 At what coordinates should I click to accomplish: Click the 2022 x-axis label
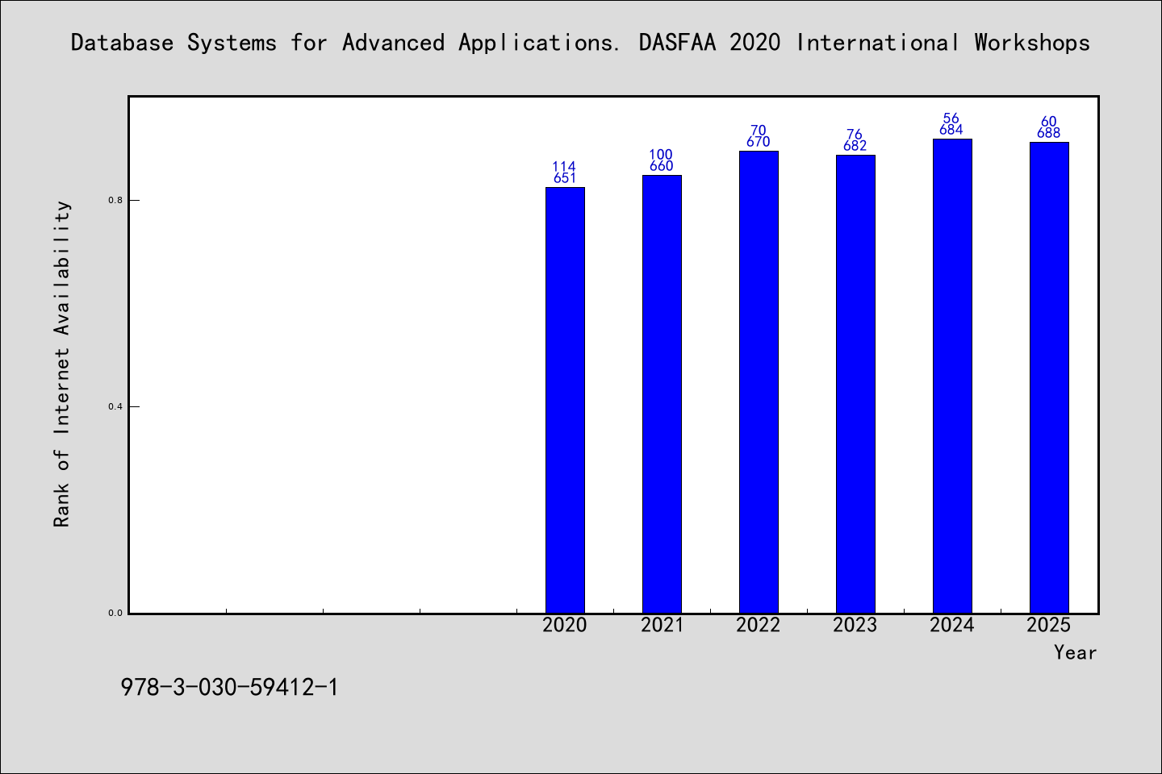759,625
